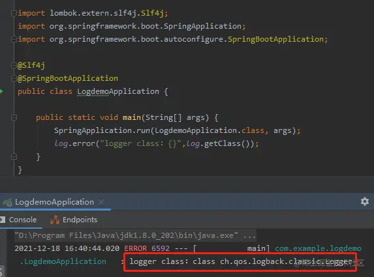This screenshot has width=374, height=277.
Task: Select the LogdemoApplication run tab
Action: tap(54, 202)
